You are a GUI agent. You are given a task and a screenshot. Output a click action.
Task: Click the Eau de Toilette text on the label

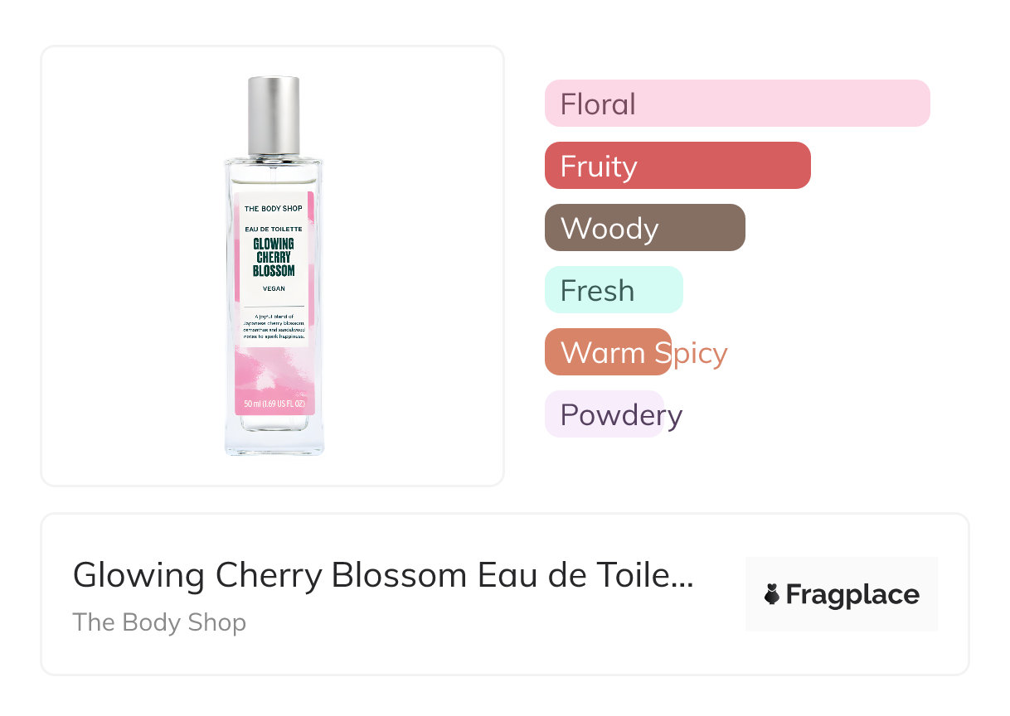coord(274,228)
